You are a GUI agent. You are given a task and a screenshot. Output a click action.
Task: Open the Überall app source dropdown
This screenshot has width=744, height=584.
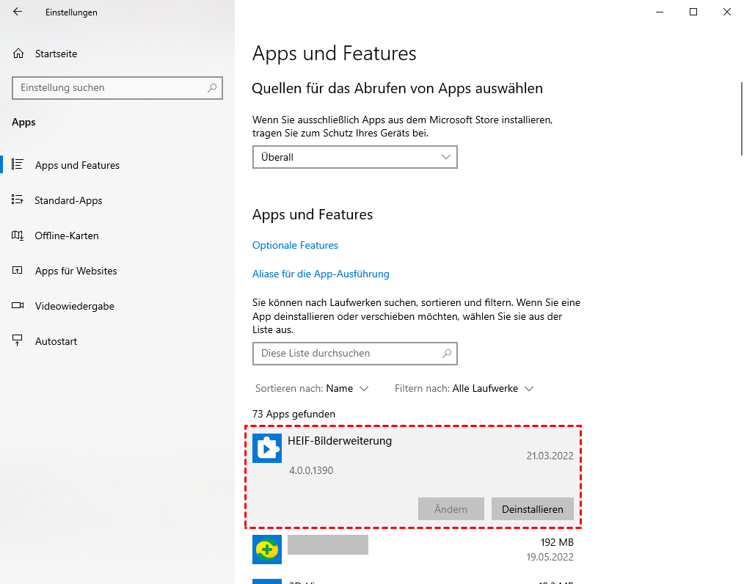(x=354, y=157)
